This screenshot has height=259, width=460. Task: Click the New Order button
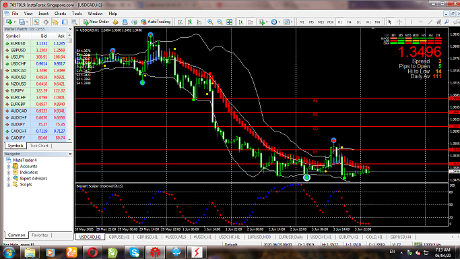tap(96, 22)
